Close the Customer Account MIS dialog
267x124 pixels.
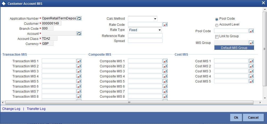263,3
